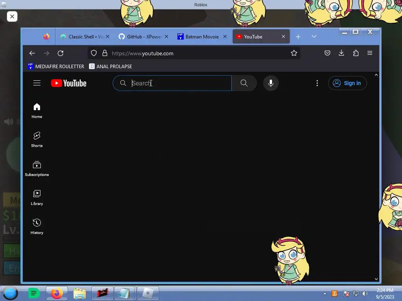
Task: Open Subscriptions in sidebar
Action: point(37,169)
